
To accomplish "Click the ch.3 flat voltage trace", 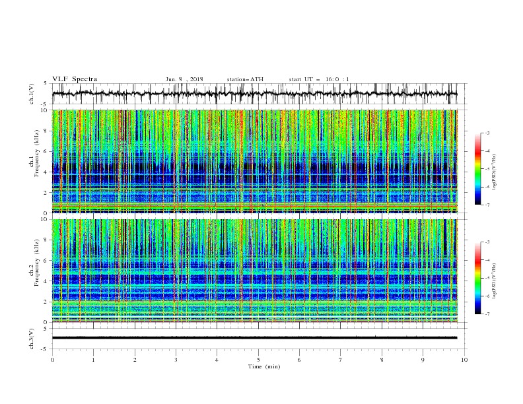I will (x=254, y=338).
